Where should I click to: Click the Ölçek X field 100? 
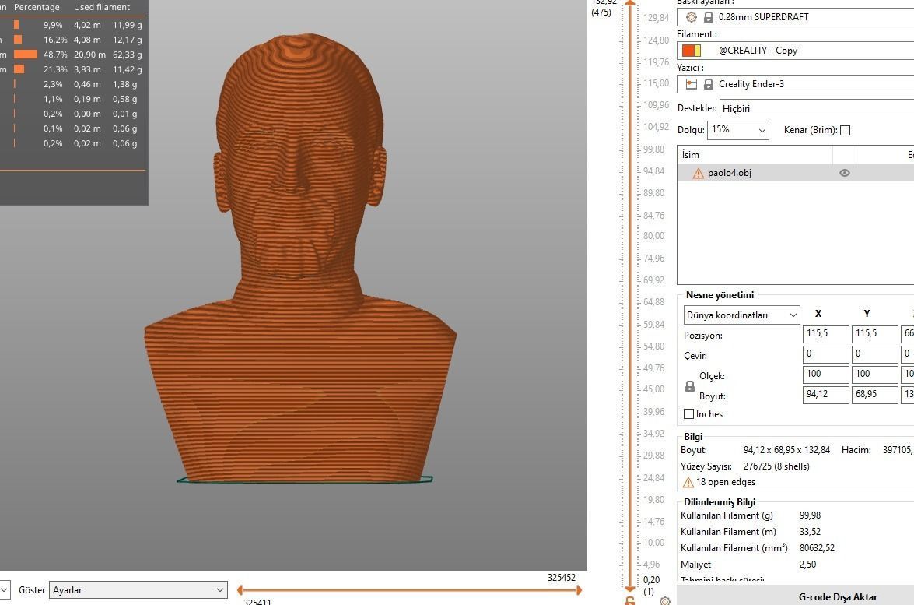point(826,375)
